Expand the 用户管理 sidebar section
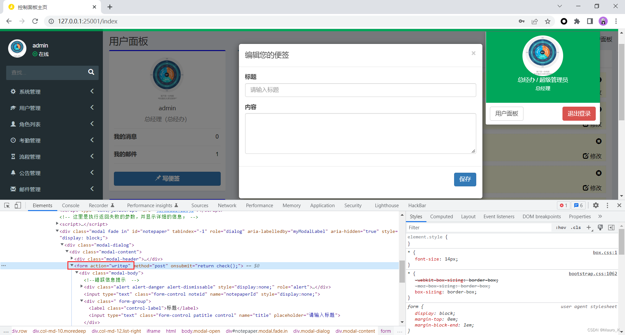 92,107
